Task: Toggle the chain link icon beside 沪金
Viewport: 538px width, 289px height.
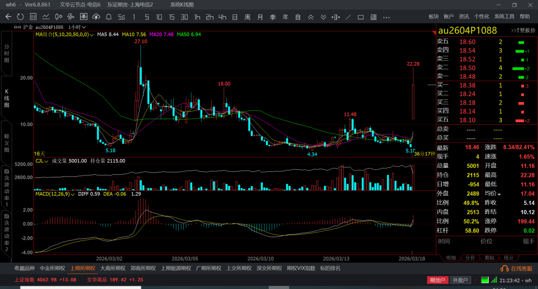Action: [x=18, y=27]
